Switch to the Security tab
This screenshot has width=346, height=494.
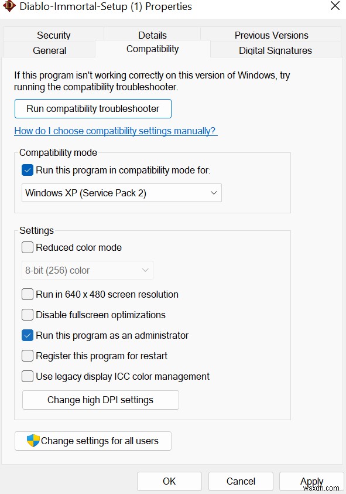pos(53,35)
